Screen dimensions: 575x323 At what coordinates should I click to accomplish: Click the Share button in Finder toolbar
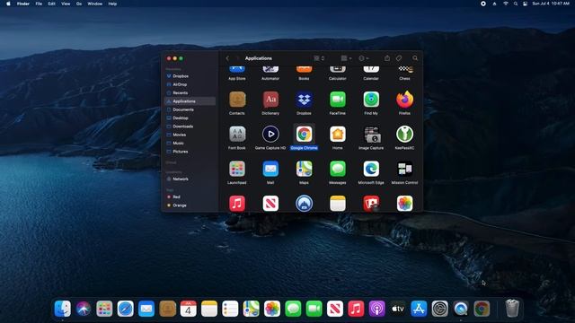(387, 58)
